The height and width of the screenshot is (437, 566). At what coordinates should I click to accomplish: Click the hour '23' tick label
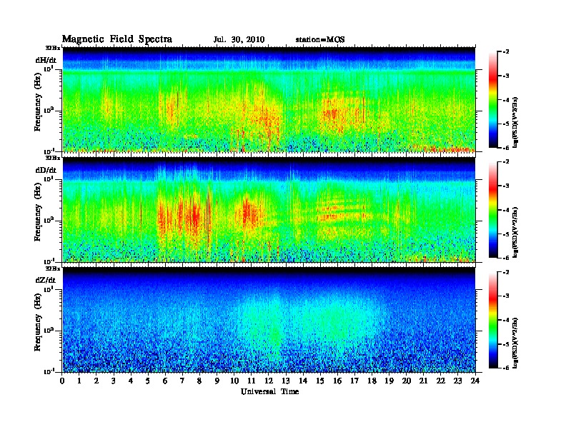pyautogui.click(x=457, y=381)
